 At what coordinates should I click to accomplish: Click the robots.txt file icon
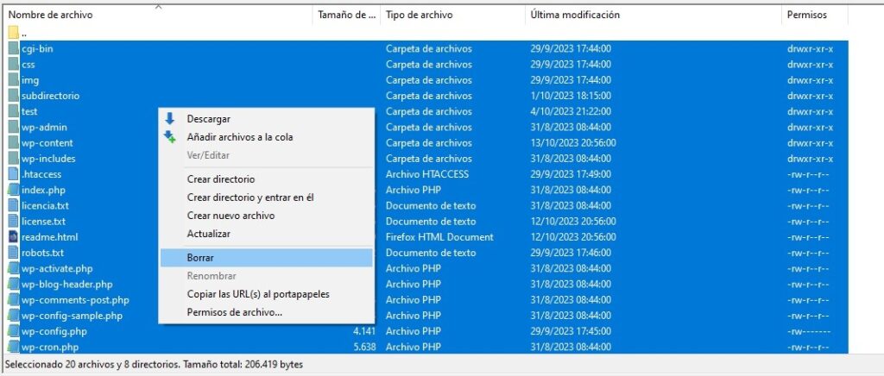click(14, 253)
